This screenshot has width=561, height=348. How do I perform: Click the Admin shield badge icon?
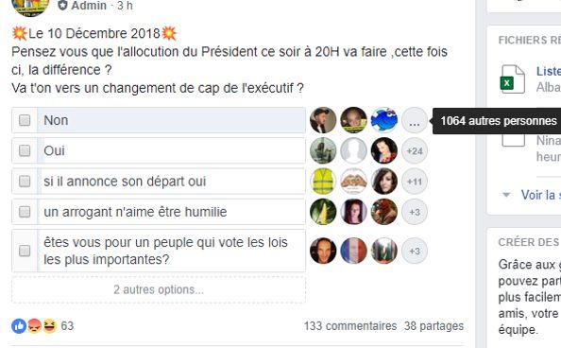[62, 6]
